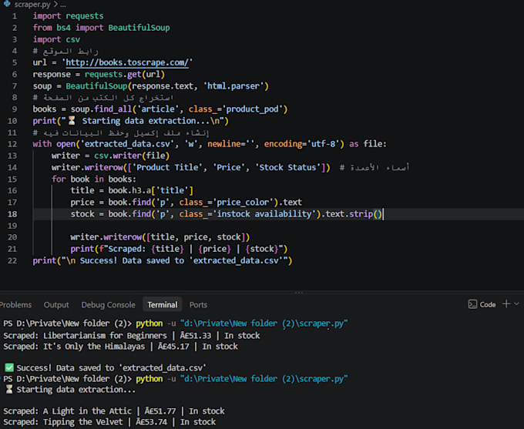Click the 'Starting data extraction' print line
This screenshot has width=524, height=429.
point(131,121)
